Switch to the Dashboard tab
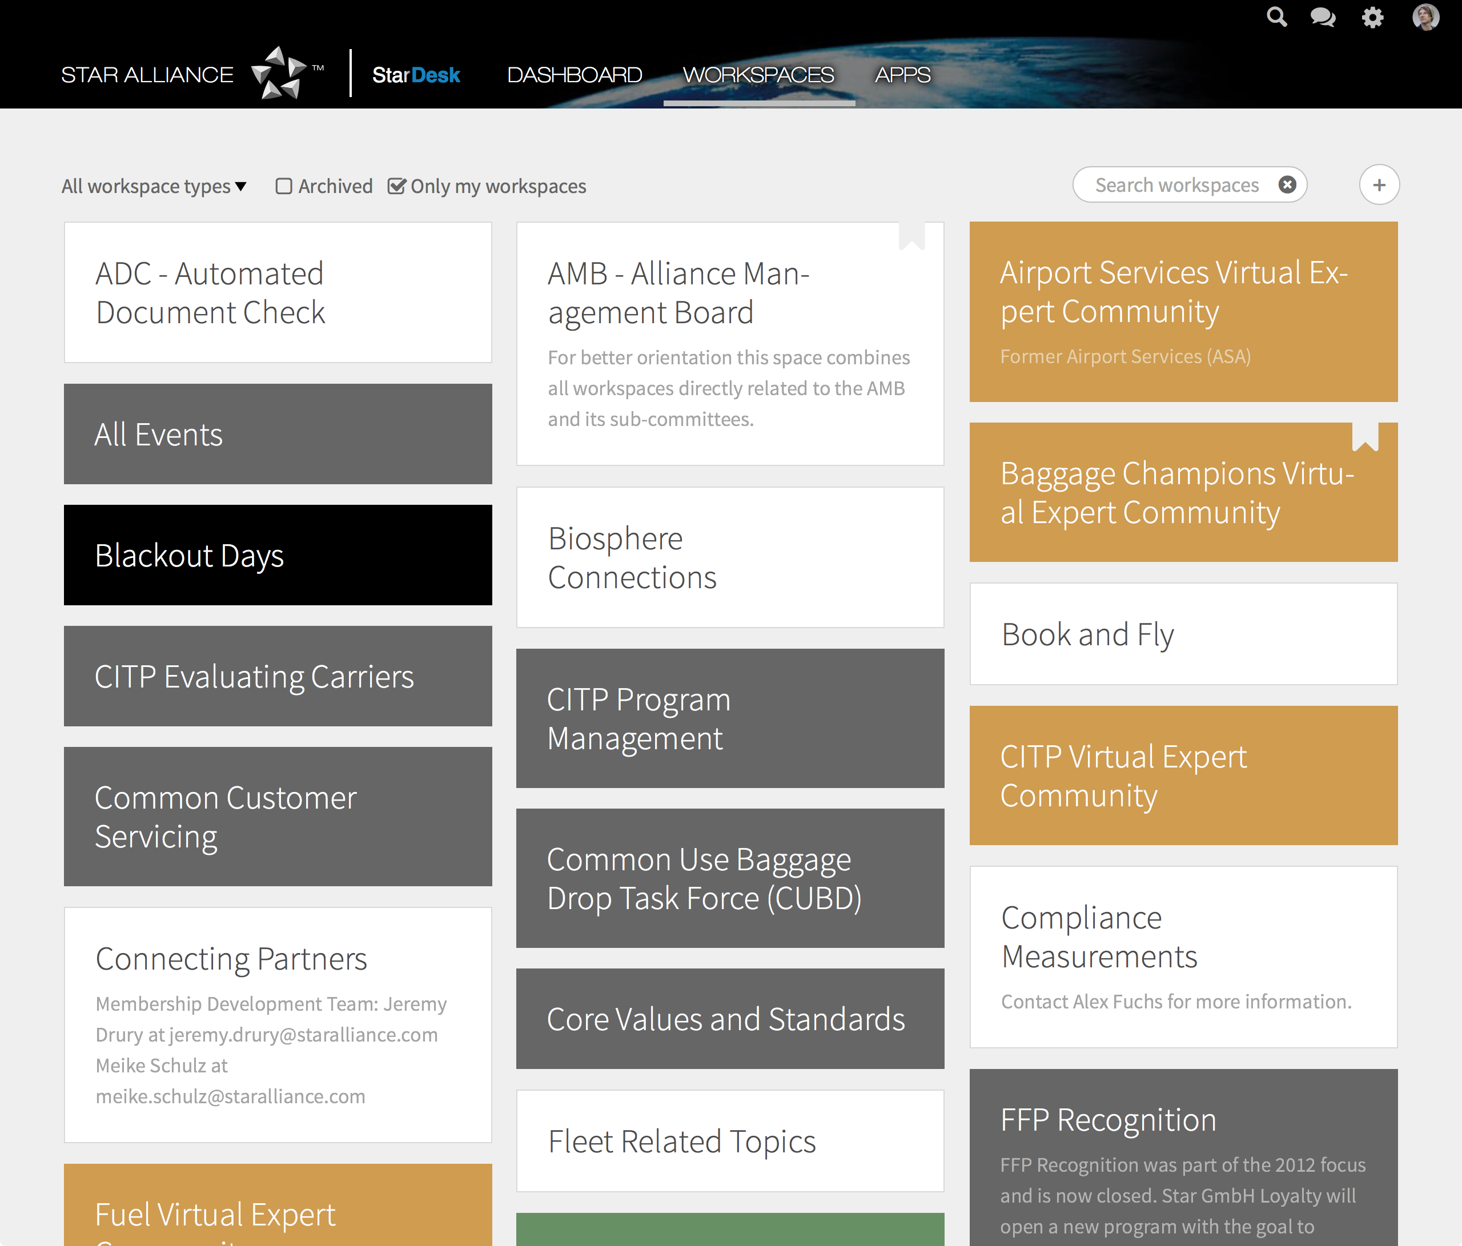This screenshot has height=1246, width=1462. (x=575, y=75)
